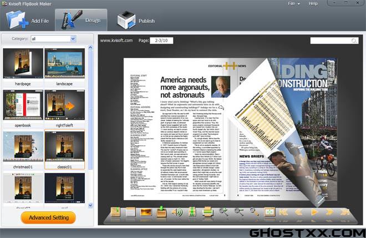
Task: Click scroll-up arrow of template list
Action: (90, 47)
